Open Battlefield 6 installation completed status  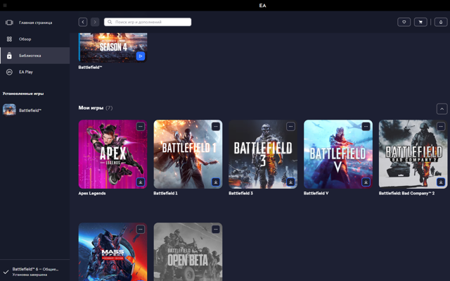point(34,272)
